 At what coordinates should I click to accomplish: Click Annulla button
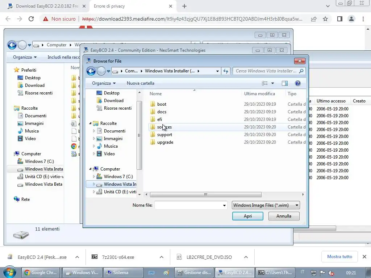point(284,216)
